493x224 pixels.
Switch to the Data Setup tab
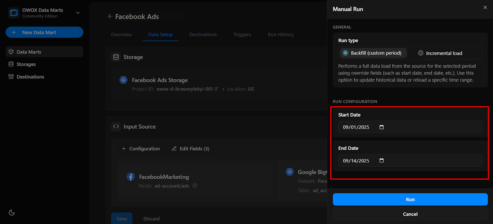[161, 34]
